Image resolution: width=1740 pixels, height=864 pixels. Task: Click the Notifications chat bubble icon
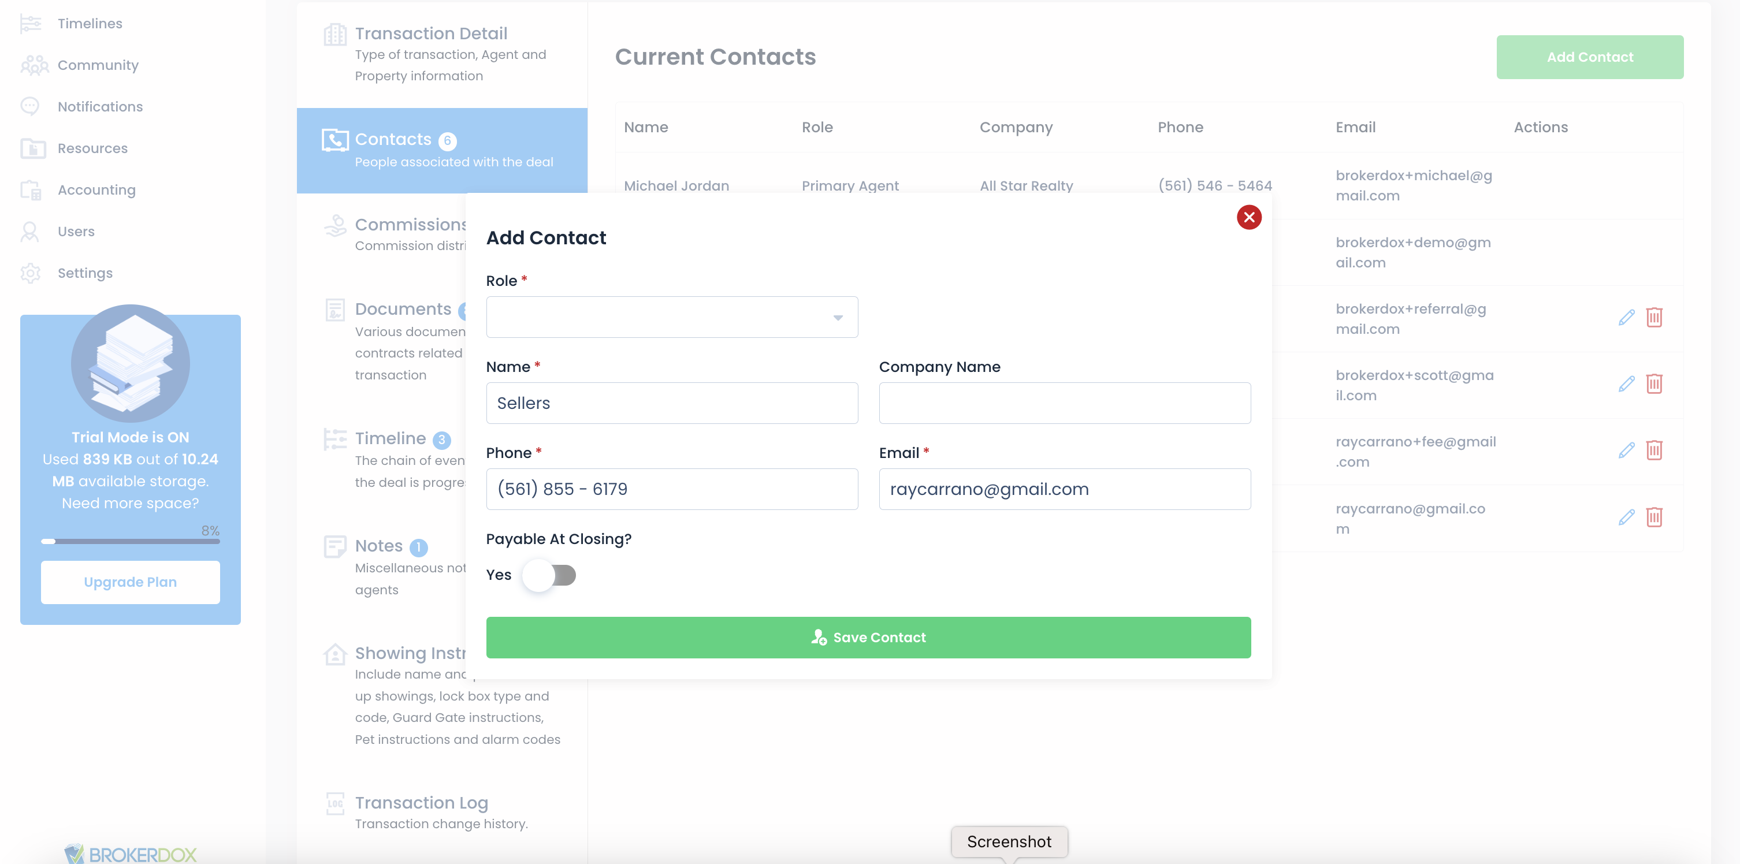[31, 107]
